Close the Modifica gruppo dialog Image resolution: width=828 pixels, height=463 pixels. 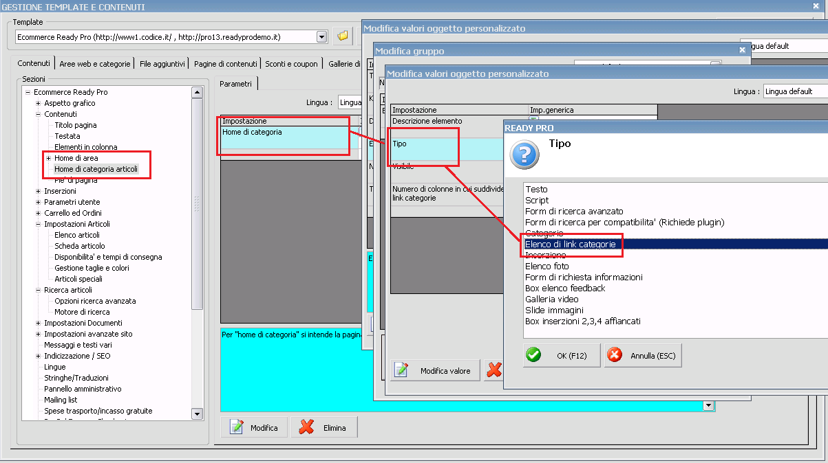(742, 50)
